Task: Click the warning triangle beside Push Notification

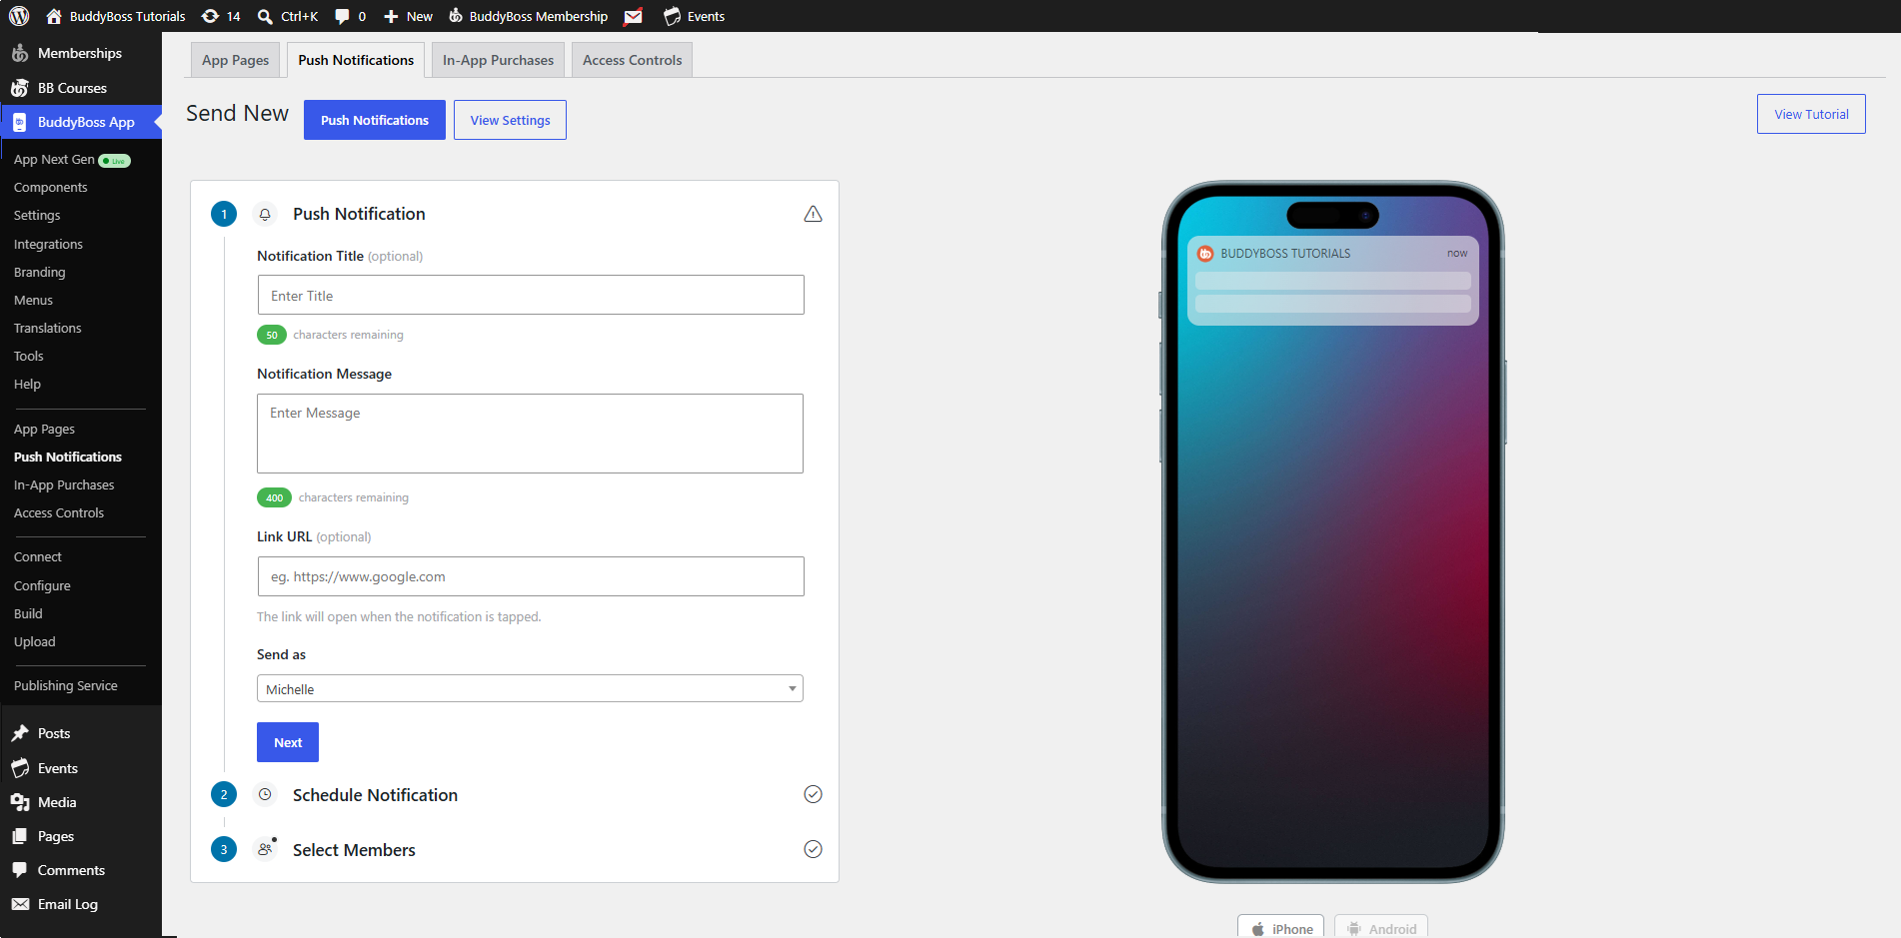Action: [813, 214]
